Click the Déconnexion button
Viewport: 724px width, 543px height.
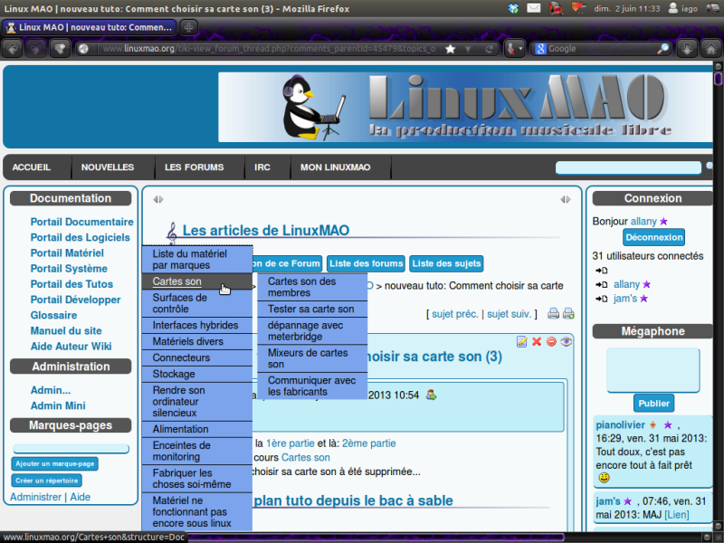click(653, 237)
